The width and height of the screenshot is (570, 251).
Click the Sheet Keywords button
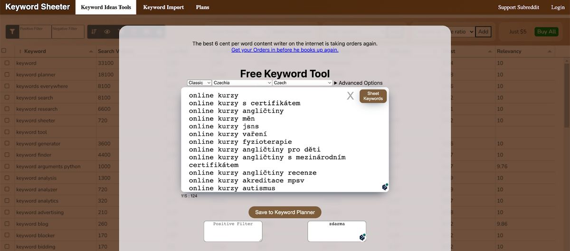click(x=373, y=96)
